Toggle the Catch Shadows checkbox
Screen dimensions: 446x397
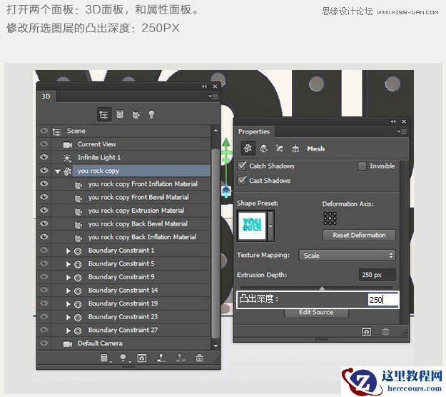242,166
